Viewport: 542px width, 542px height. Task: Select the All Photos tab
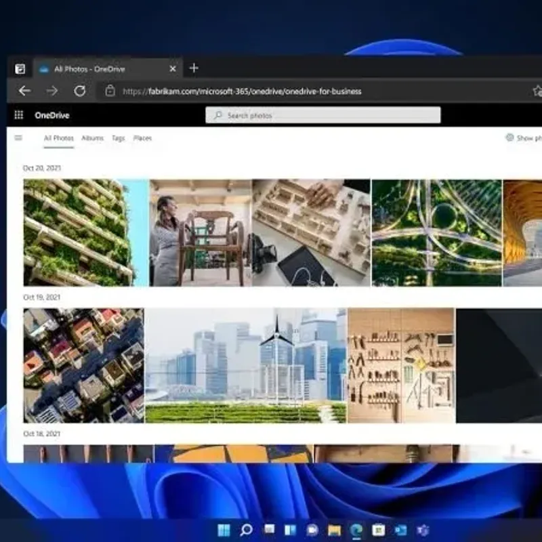(x=59, y=138)
